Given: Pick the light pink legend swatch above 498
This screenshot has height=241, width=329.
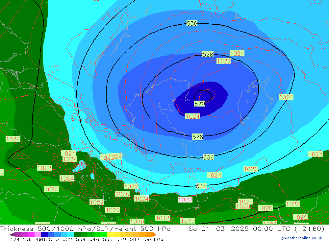Looking at the screenshot, I should 38,234.
